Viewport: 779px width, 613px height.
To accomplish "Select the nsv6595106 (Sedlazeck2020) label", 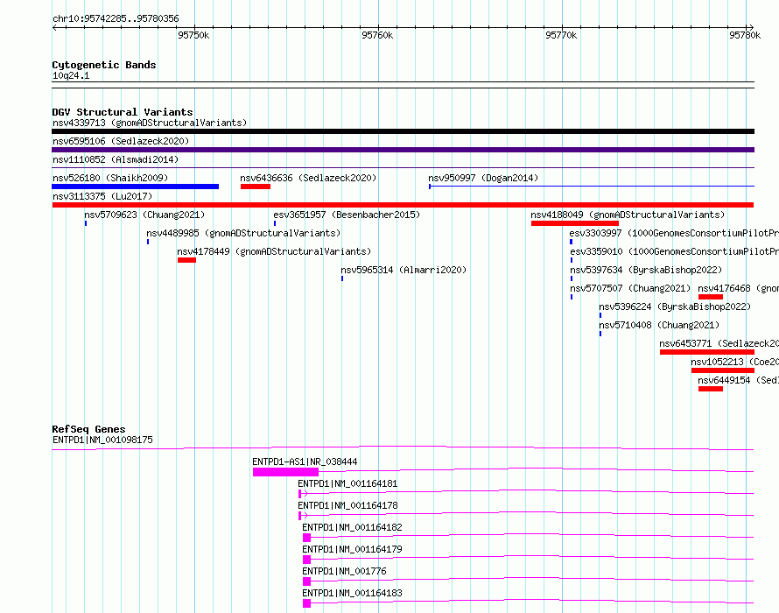I will tap(121, 141).
